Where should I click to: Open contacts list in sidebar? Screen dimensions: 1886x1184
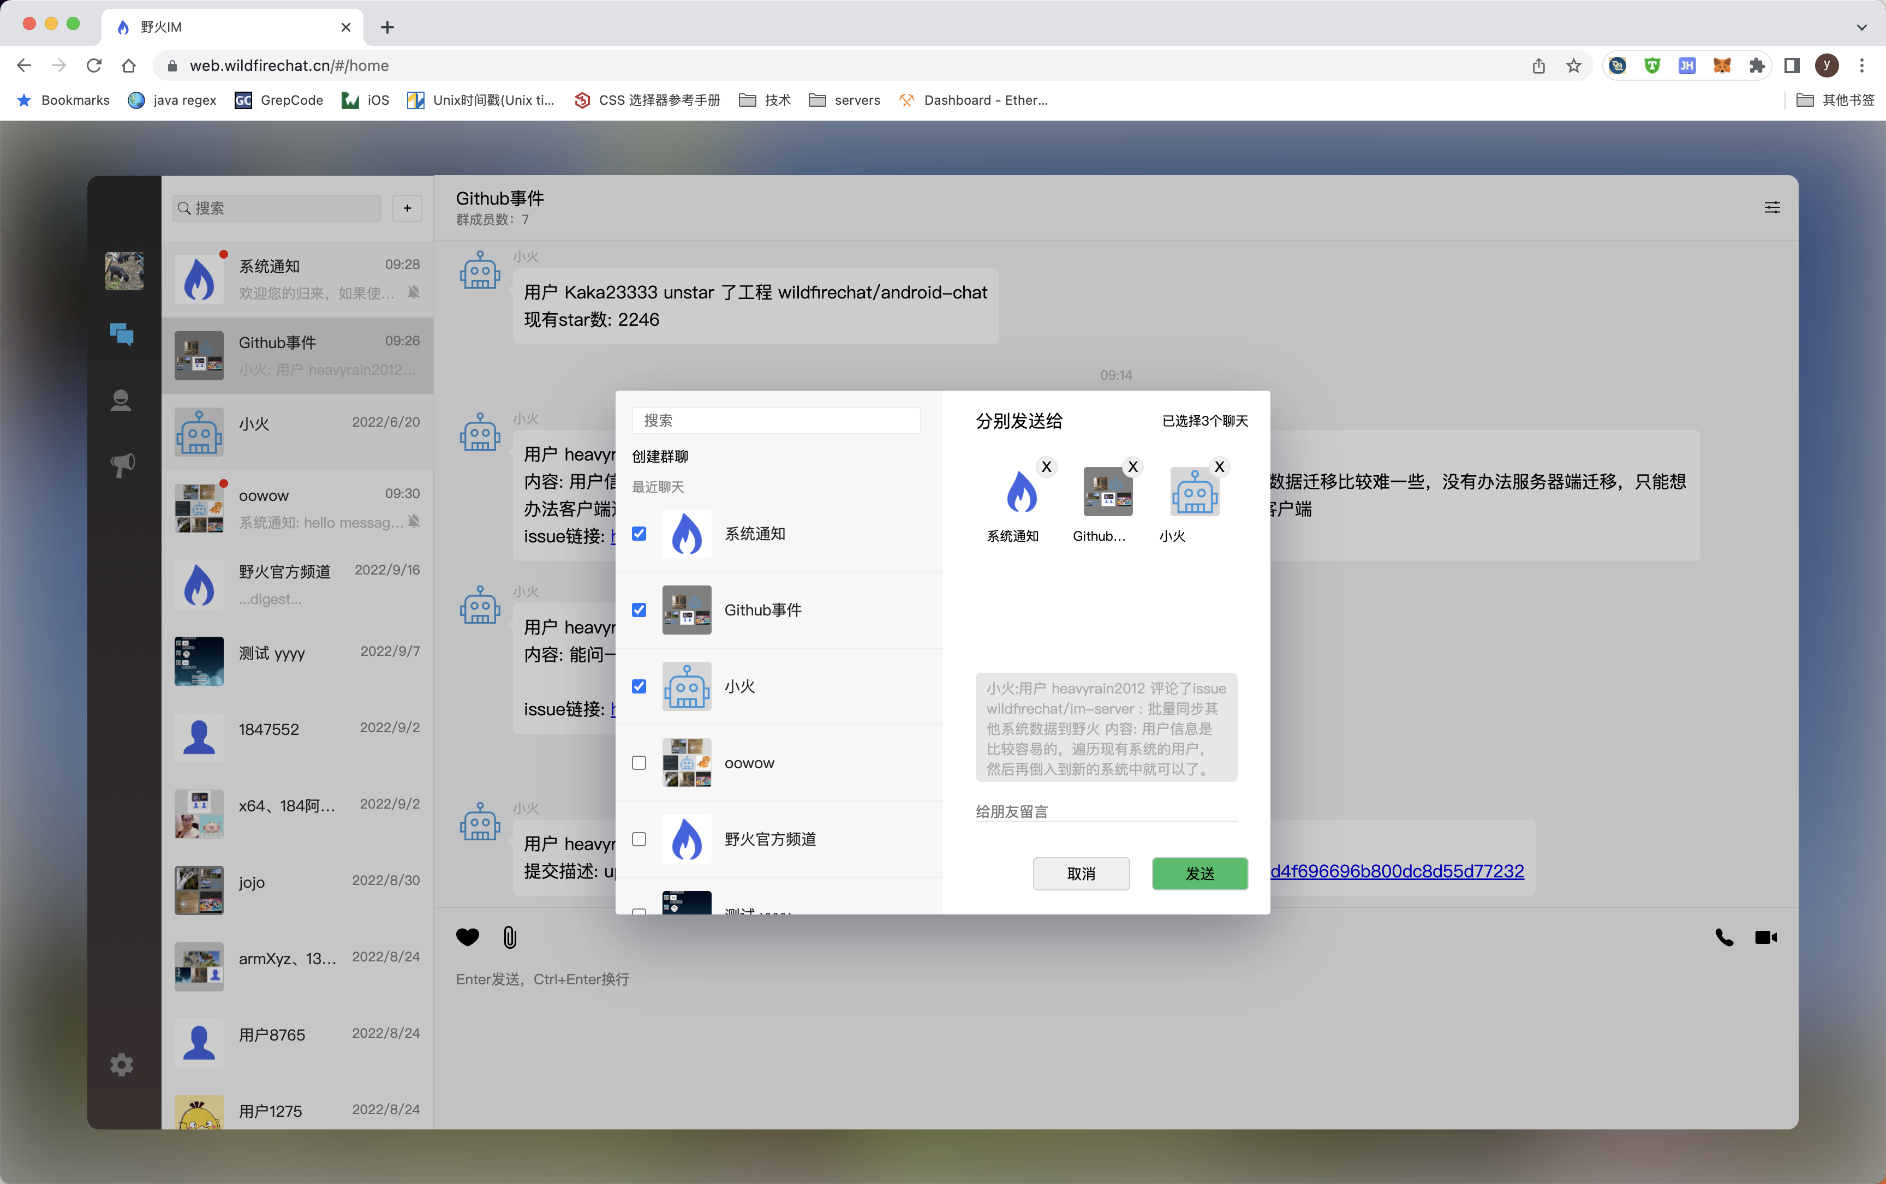click(x=121, y=400)
